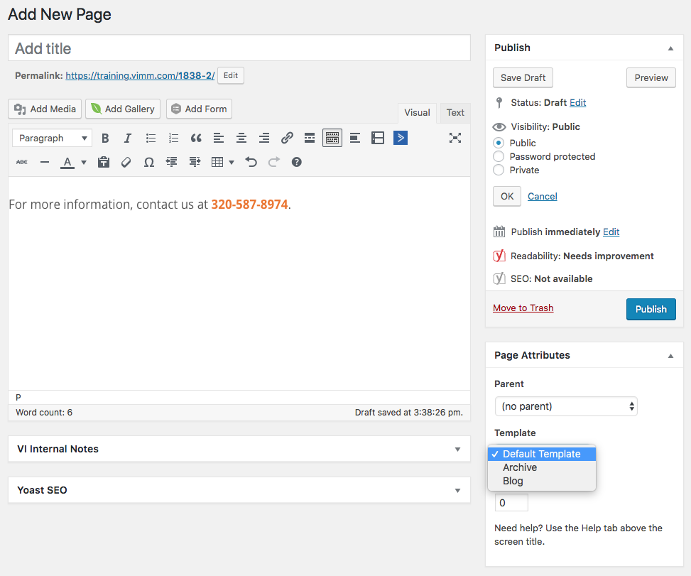691x576 pixels.
Task: Click the Save Draft button
Action: [523, 77]
